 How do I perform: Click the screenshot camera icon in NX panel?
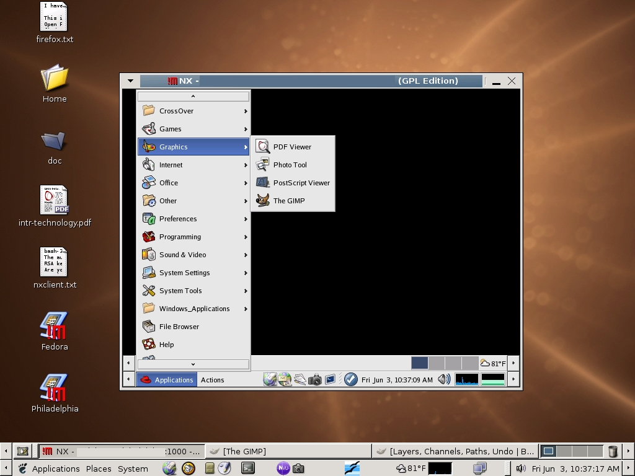[x=315, y=380]
